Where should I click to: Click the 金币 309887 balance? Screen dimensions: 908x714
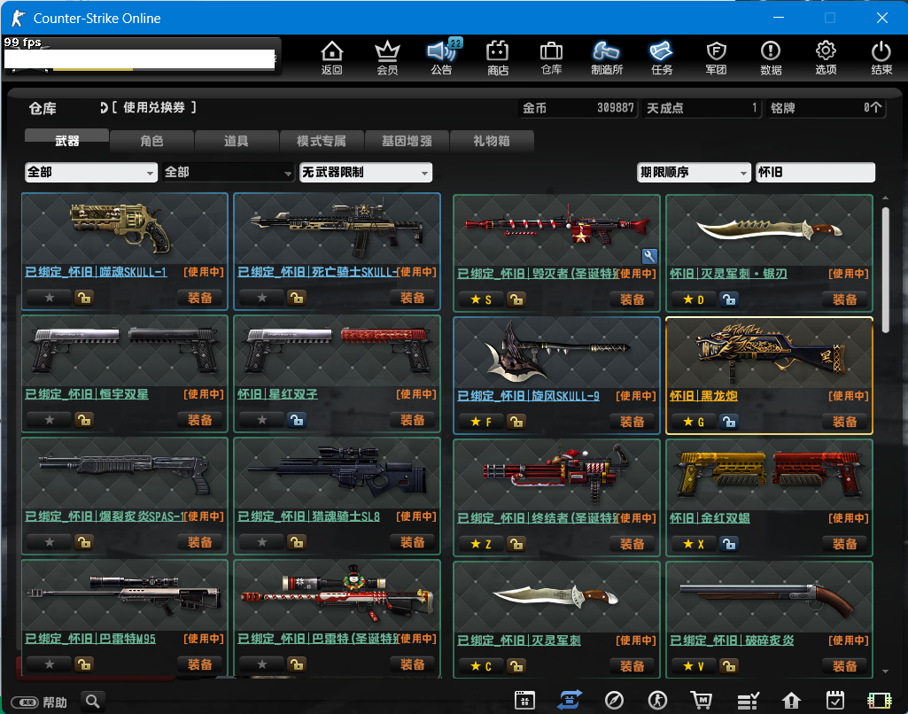pos(578,108)
